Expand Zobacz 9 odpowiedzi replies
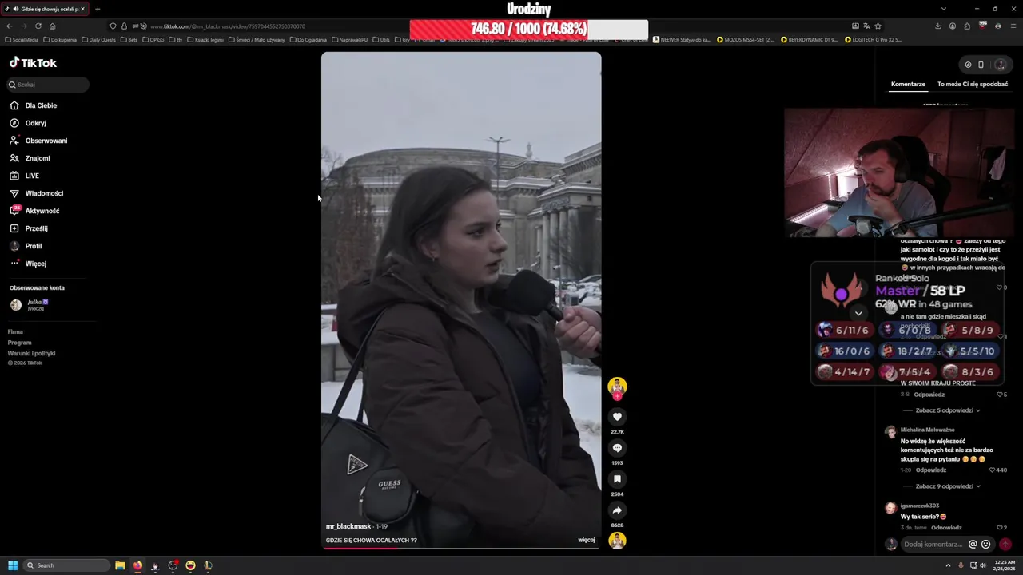The height and width of the screenshot is (575, 1023). pyautogui.click(x=948, y=486)
